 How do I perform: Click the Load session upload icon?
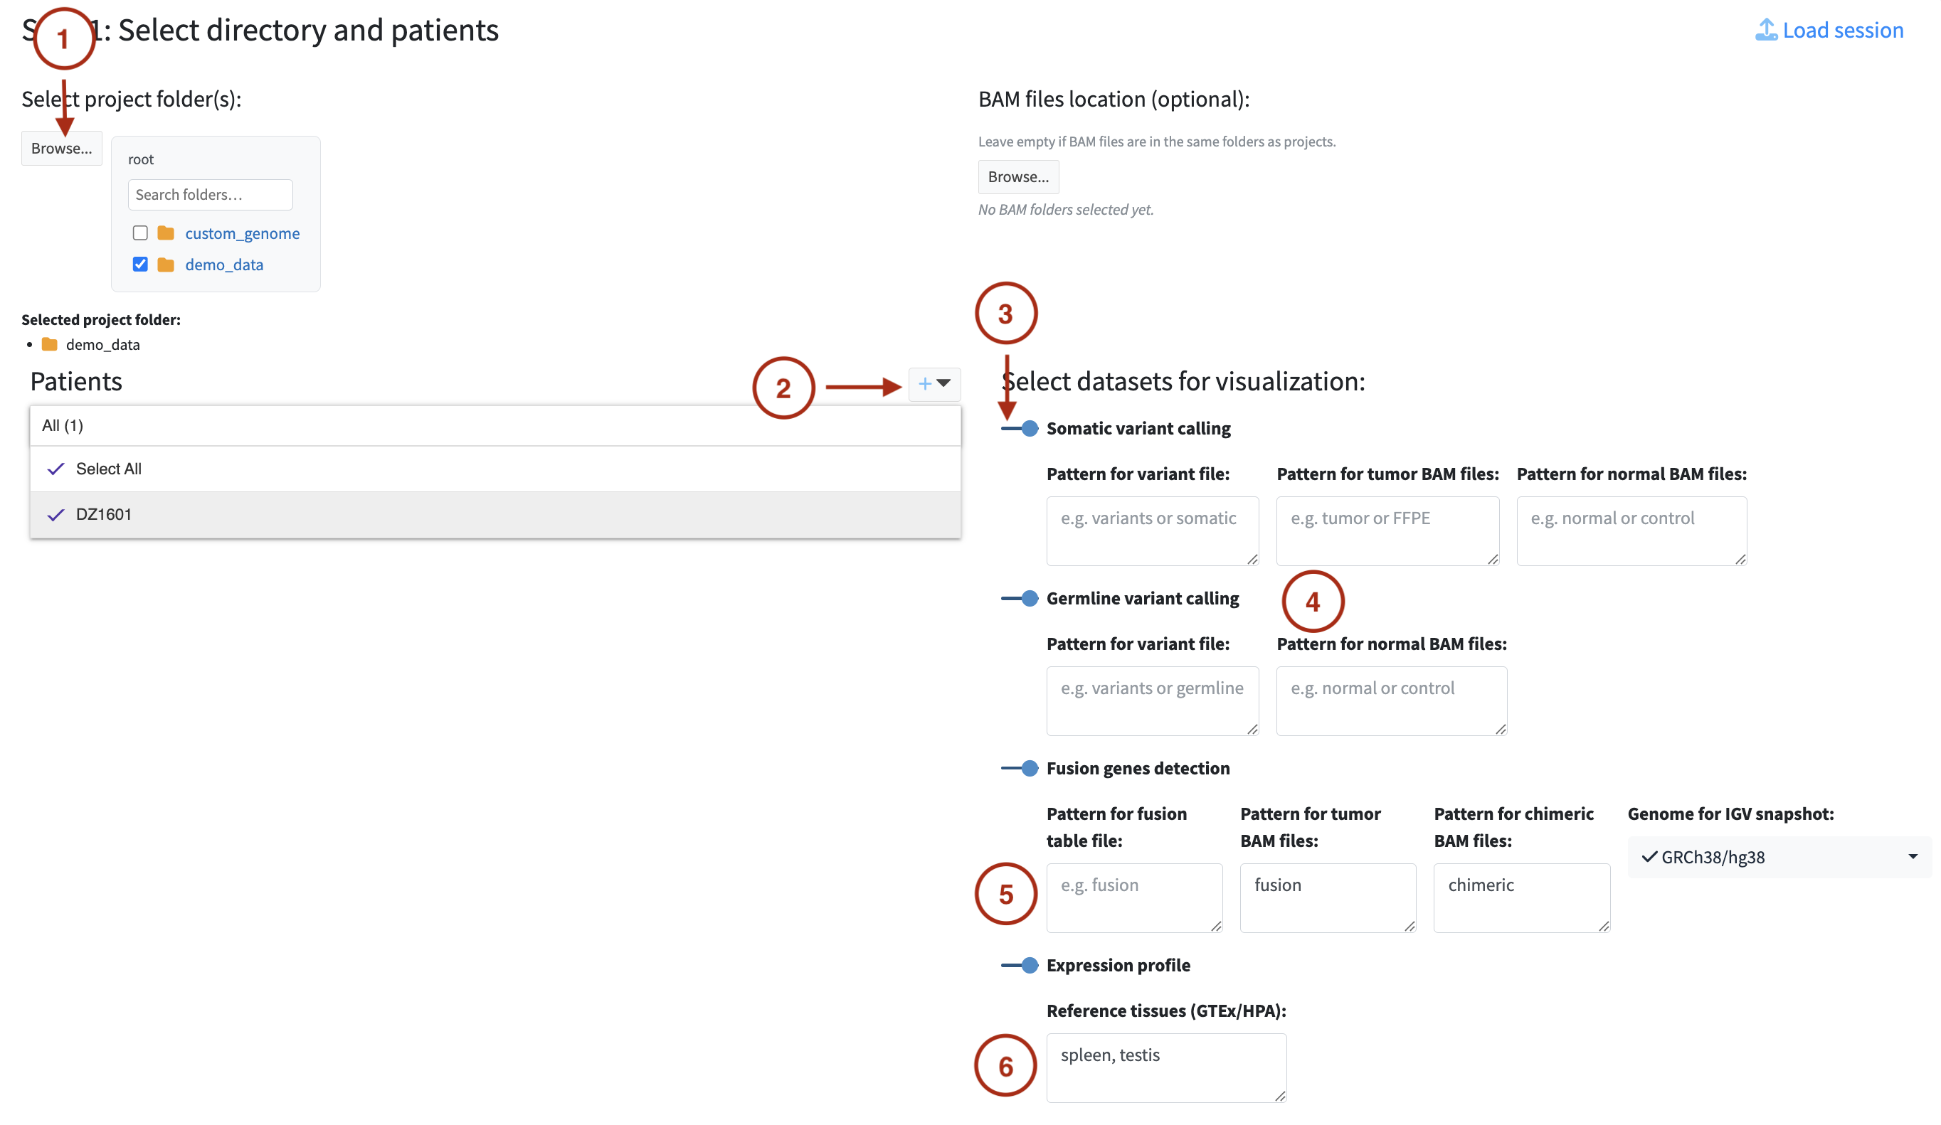(1765, 30)
